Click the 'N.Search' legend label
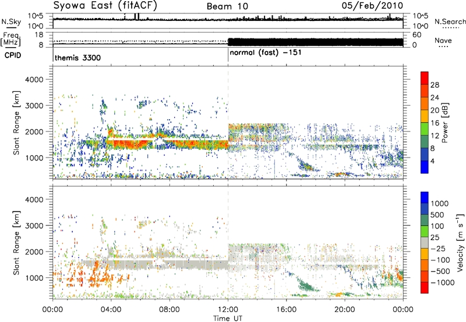 click(450, 22)
